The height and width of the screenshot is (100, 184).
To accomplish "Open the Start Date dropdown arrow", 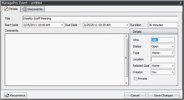I will [62, 25].
